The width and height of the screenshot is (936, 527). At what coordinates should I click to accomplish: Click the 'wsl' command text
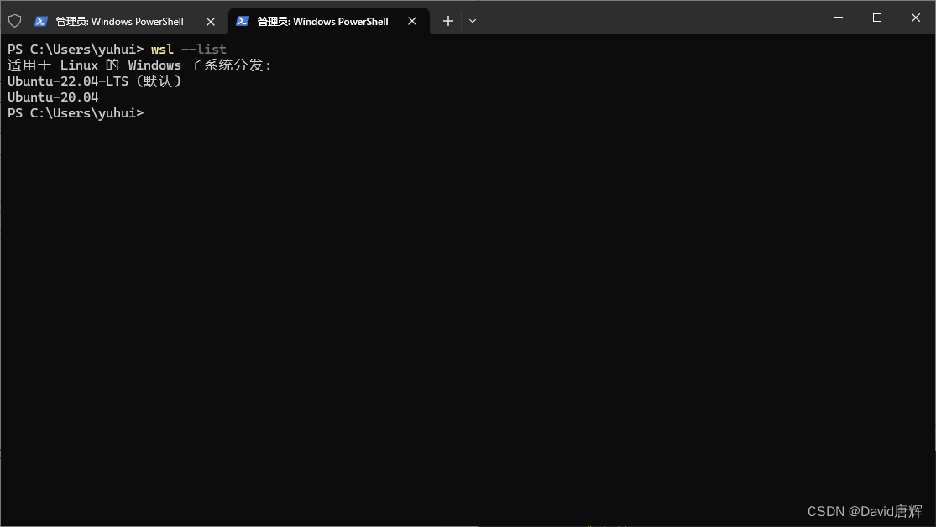click(162, 49)
